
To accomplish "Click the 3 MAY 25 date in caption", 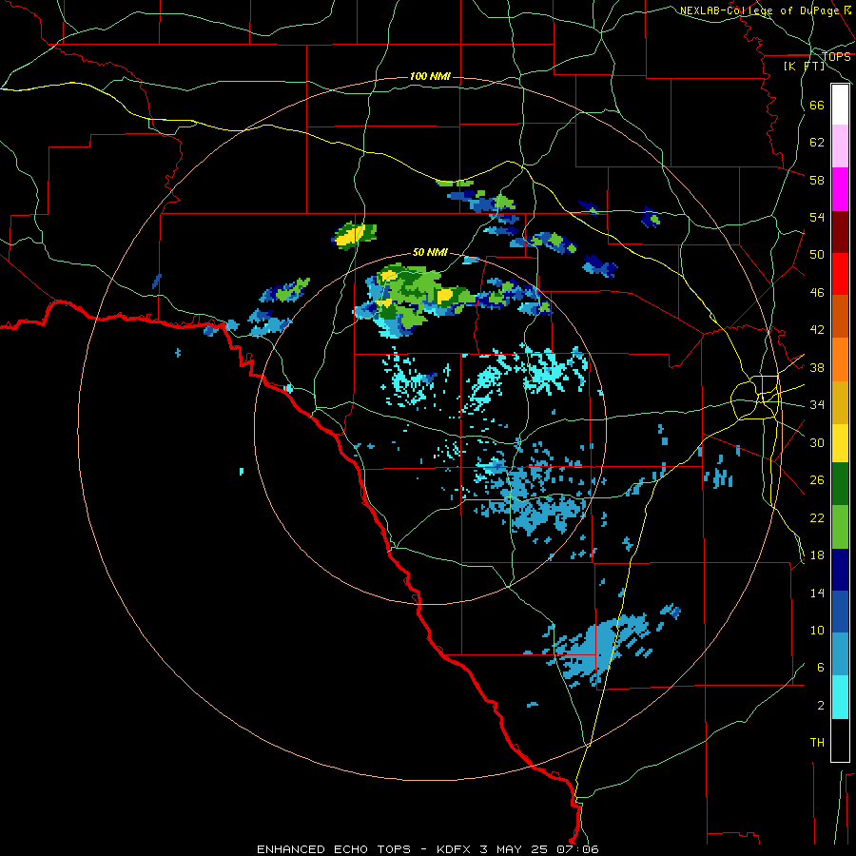I will pyautogui.click(x=514, y=849).
